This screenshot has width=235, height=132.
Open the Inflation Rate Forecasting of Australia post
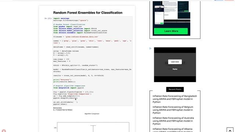click(173, 121)
